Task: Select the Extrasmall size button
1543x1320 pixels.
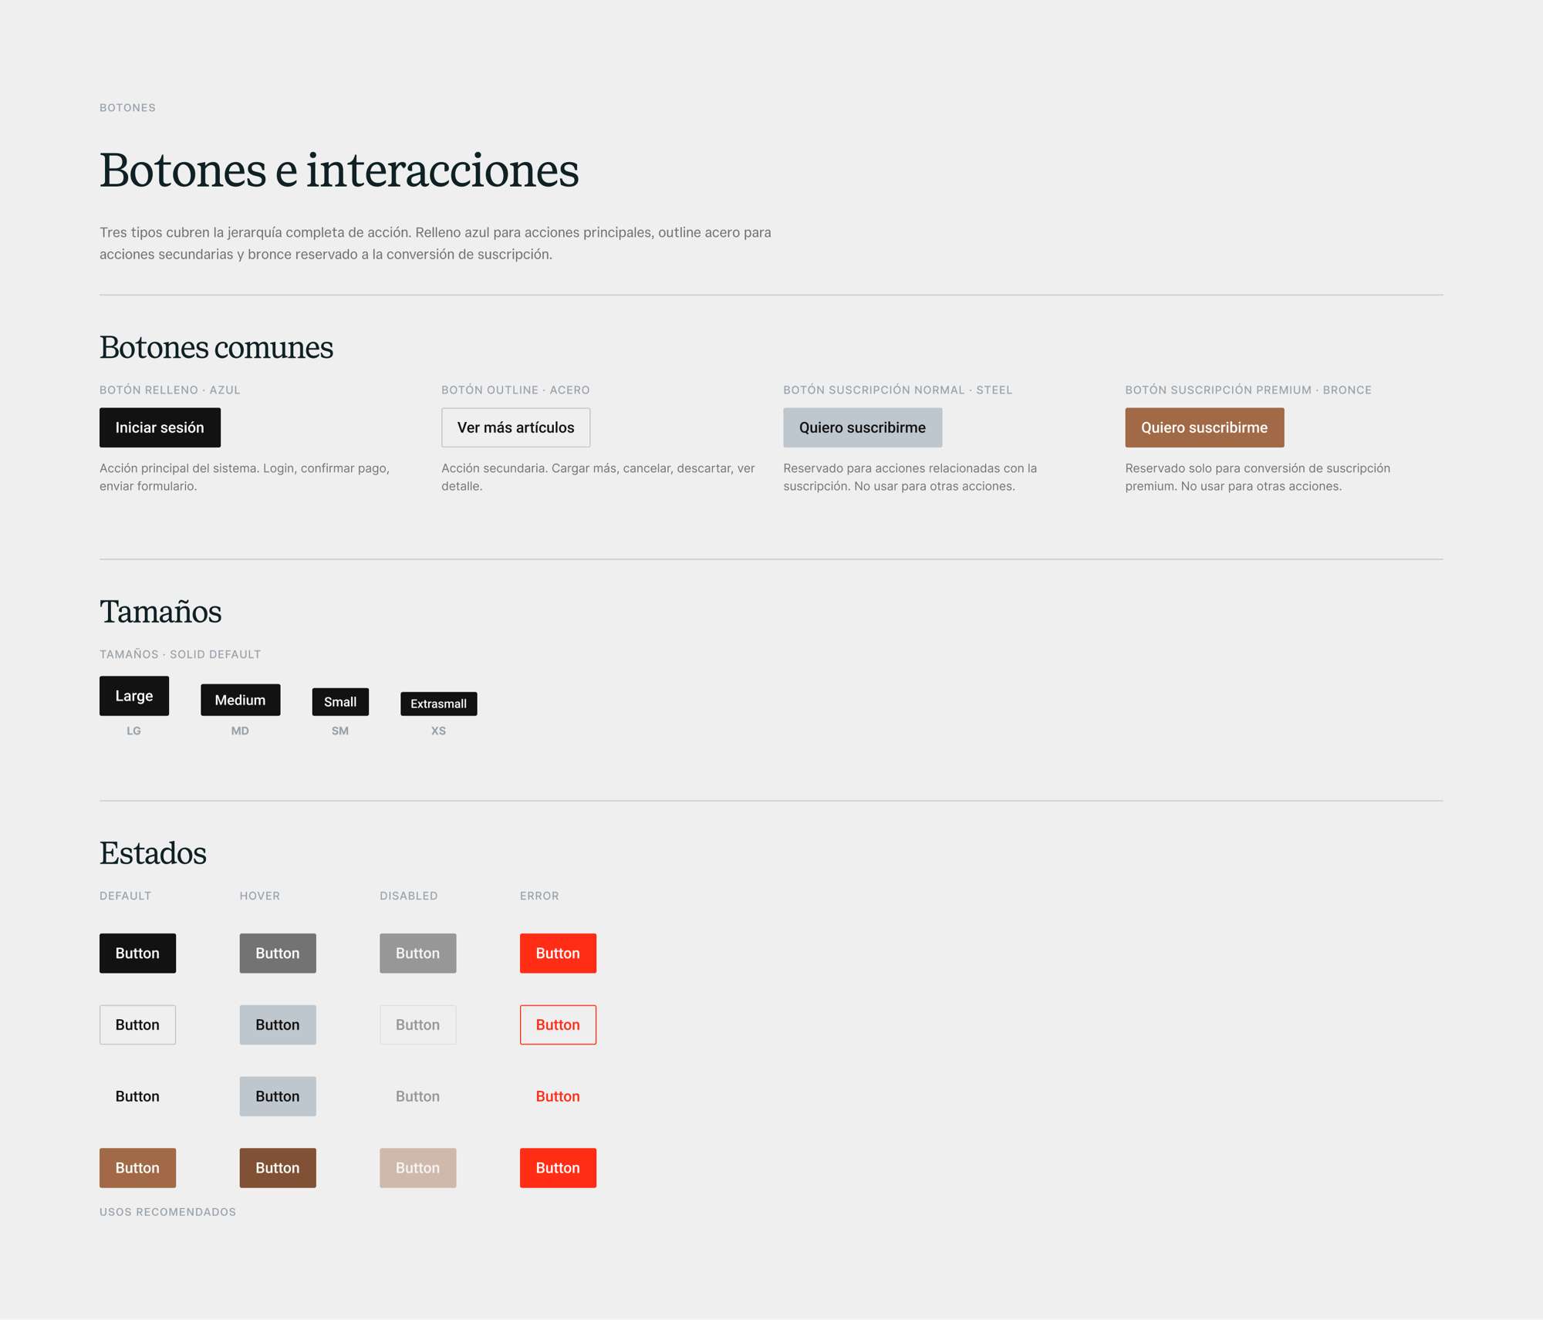Action: [438, 704]
